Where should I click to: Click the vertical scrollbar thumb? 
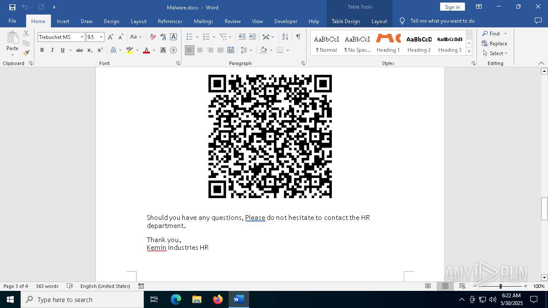click(x=544, y=208)
